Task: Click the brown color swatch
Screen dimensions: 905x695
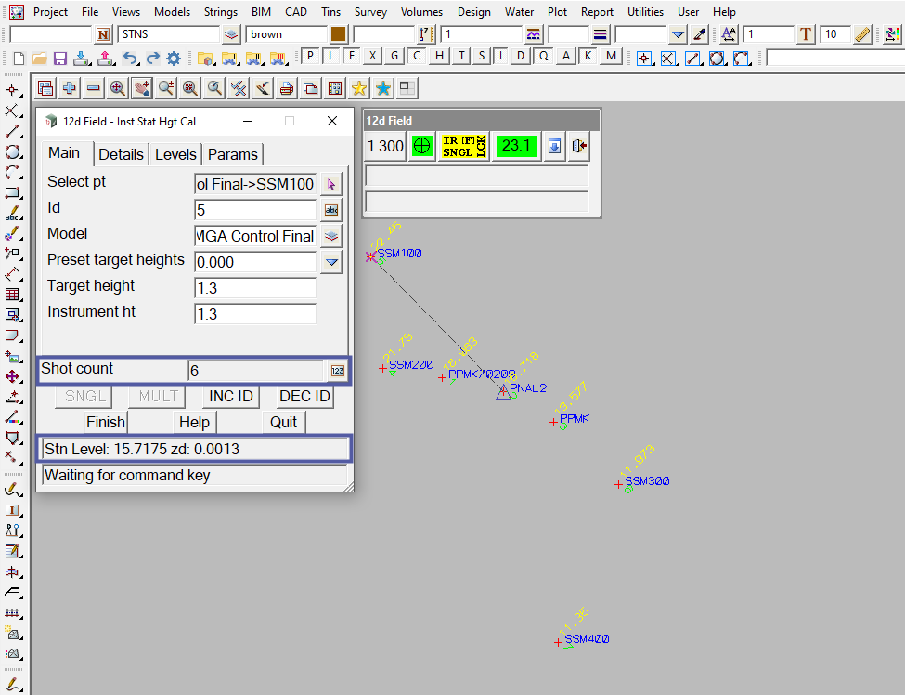Action: 339,34
